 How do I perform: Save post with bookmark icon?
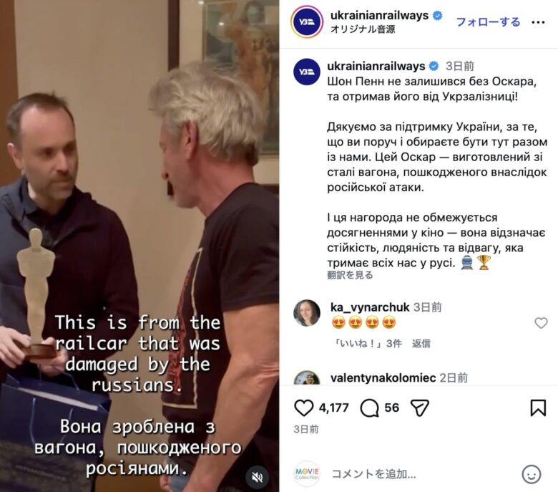tap(538, 408)
